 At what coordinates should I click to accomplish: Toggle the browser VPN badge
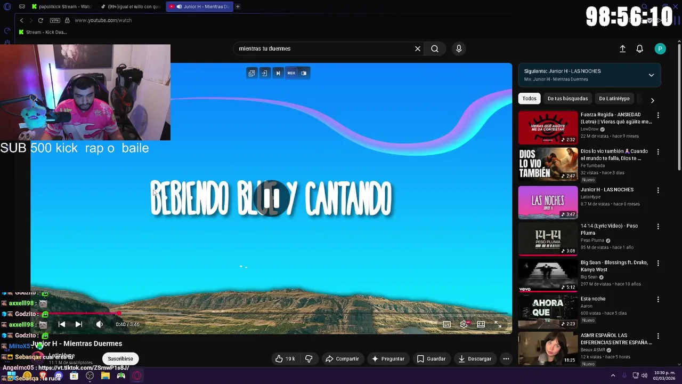[x=55, y=20]
